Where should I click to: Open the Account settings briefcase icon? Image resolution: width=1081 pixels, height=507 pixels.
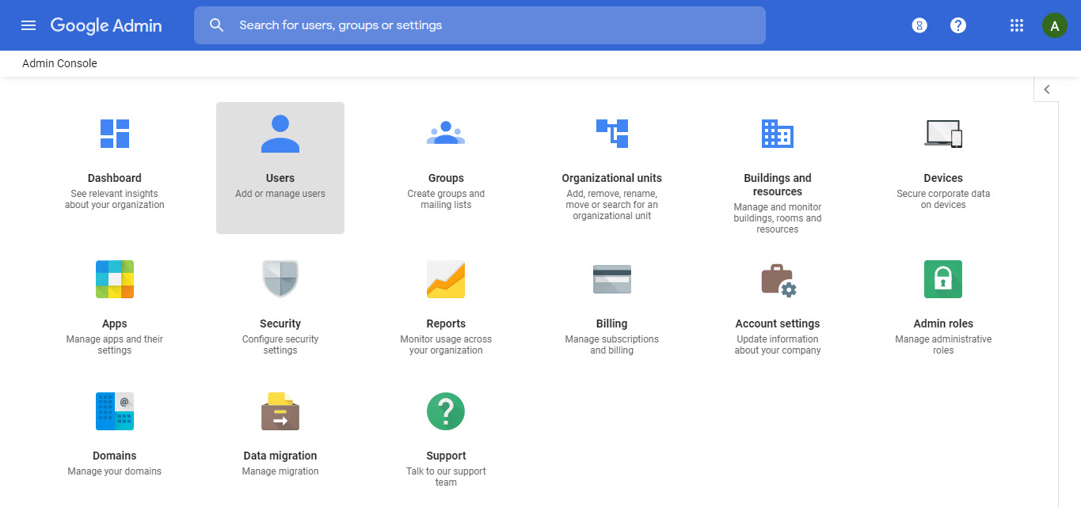778,280
